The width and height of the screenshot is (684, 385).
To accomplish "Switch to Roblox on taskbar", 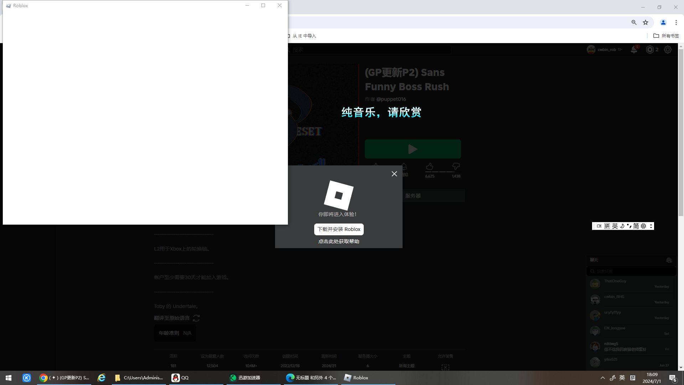I will 368,378.
